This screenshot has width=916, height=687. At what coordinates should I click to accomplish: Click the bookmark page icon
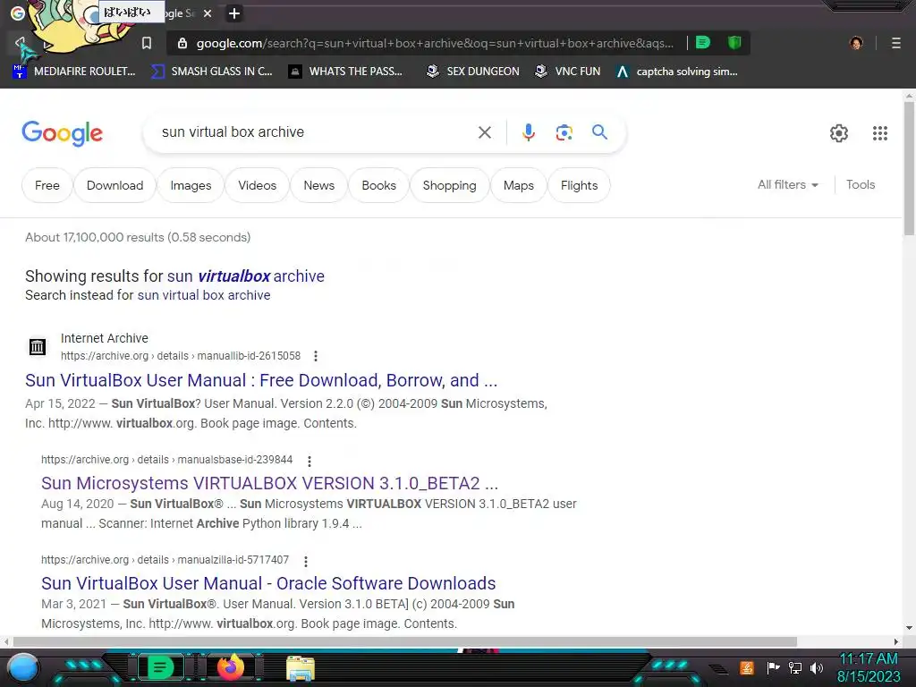(147, 43)
